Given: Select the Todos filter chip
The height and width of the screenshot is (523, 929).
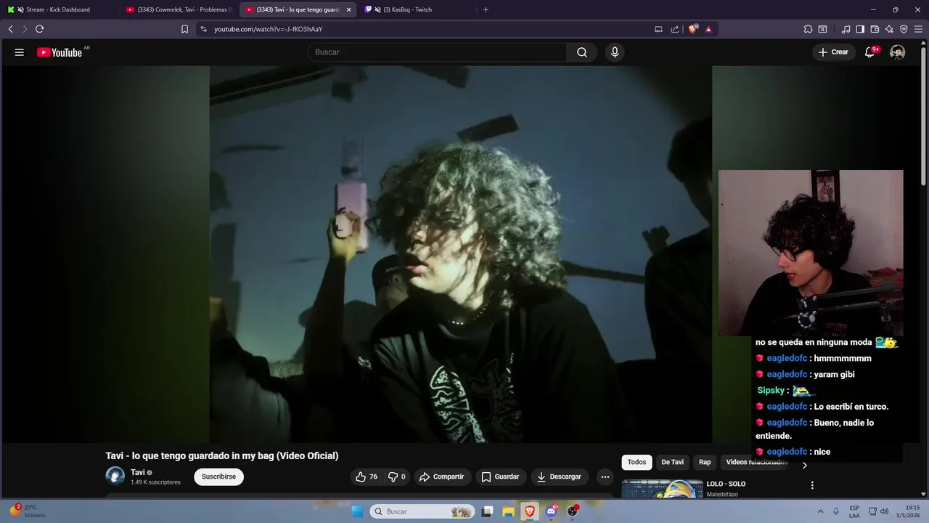Looking at the screenshot, I should (637, 462).
